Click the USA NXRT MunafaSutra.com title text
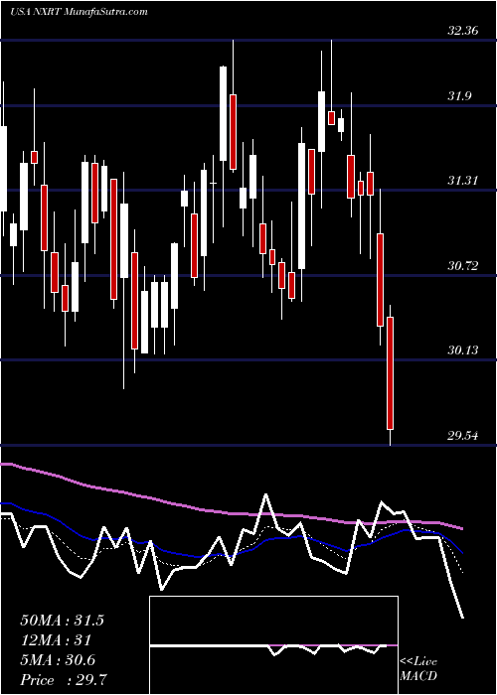 click(x=79, y=12)
